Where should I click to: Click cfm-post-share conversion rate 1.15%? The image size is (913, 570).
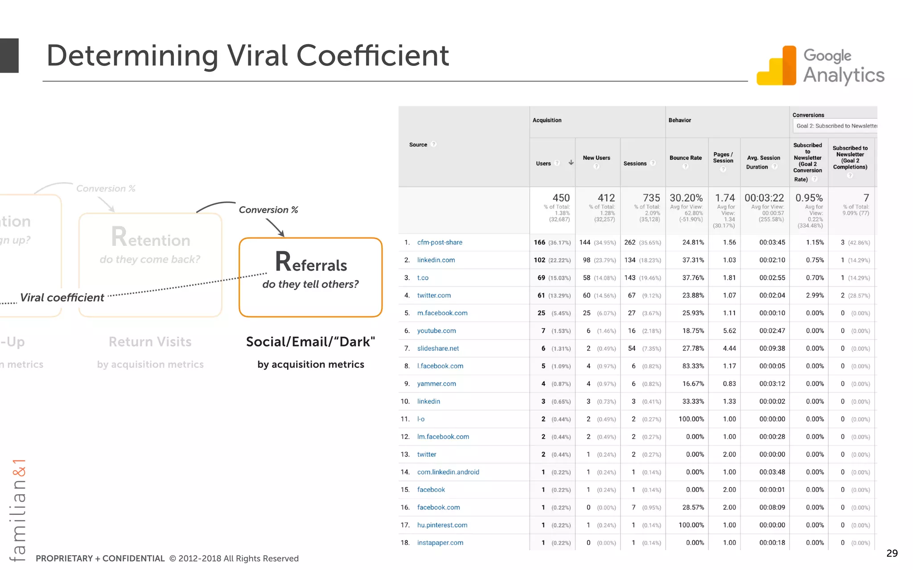coord(814,242)
